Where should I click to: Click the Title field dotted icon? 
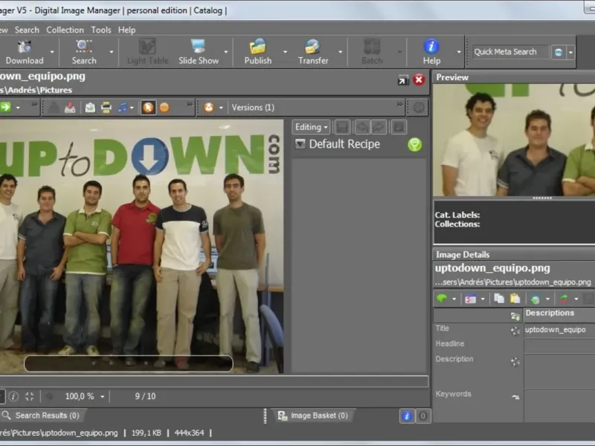515,331
